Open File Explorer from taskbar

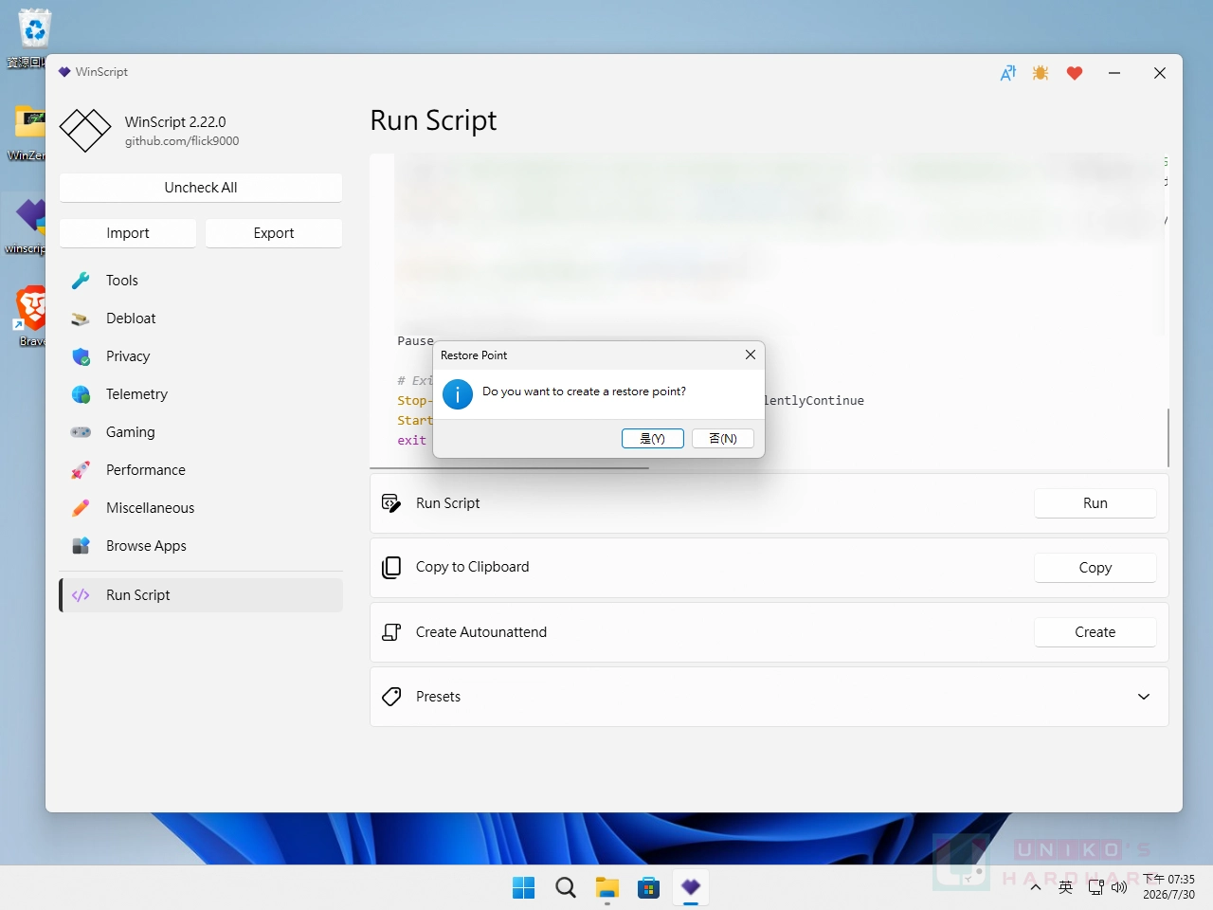pyautogui.click(x=607, y=887)
